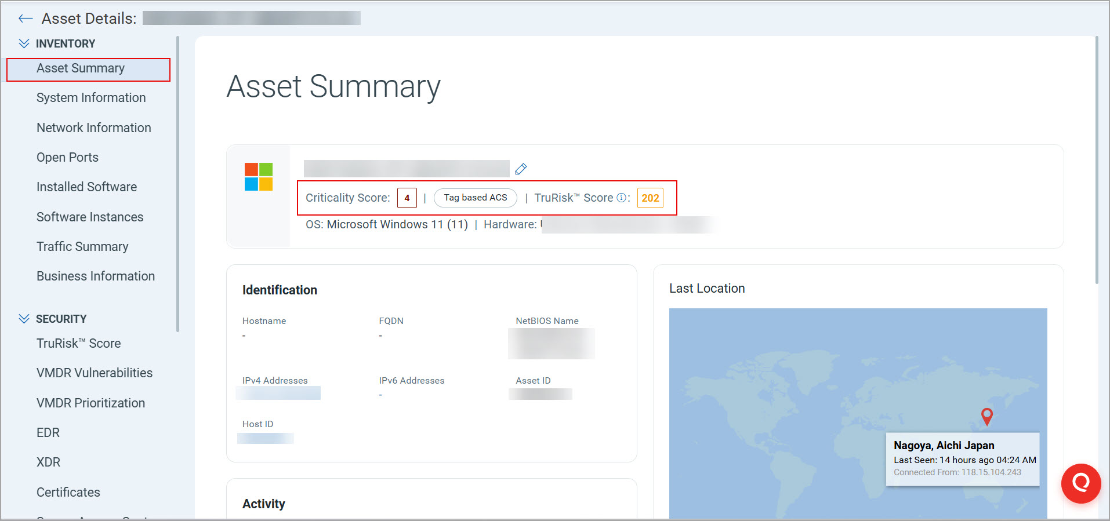Select Asset Summary in the sidebar

coord(81,68)
